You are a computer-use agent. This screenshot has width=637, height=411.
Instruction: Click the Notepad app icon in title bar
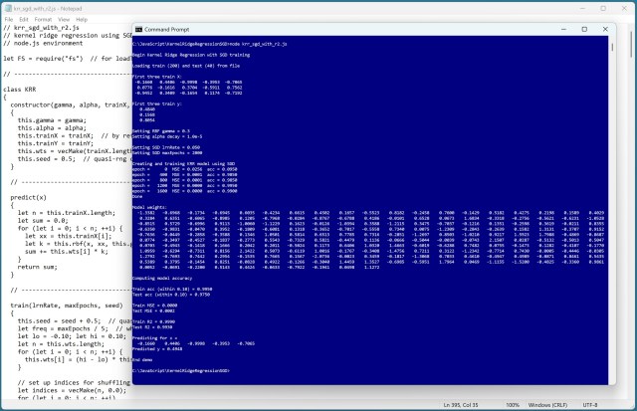pos(6,6)
